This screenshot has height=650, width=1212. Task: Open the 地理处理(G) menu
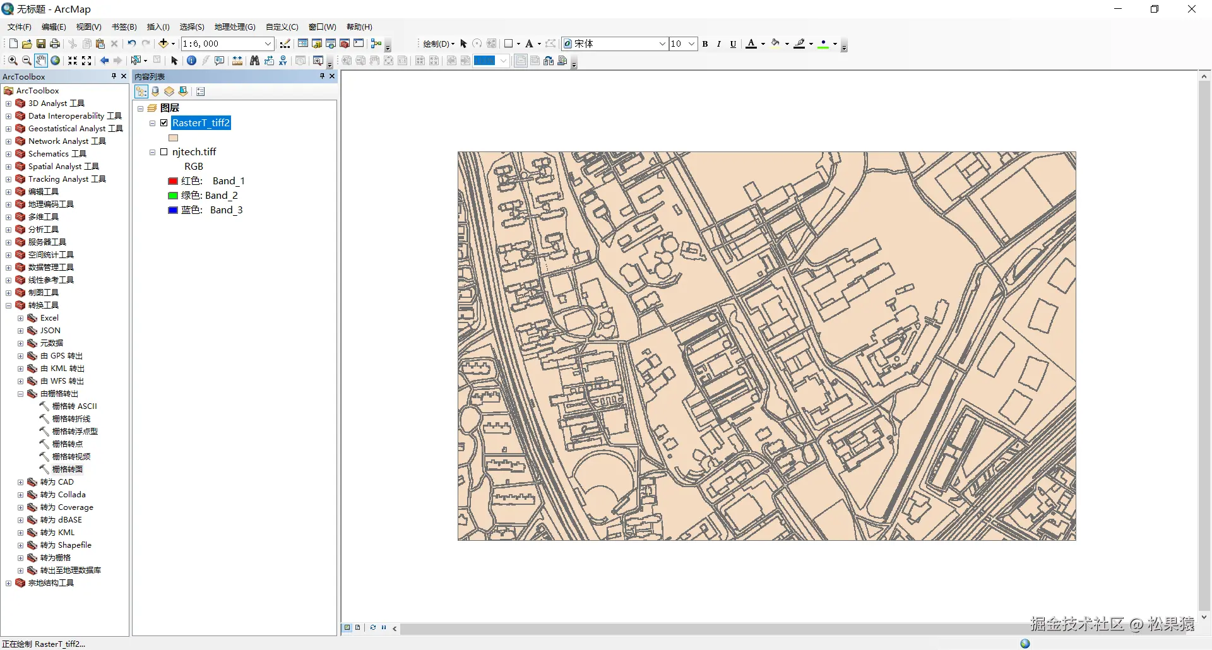tap(235, 27)
